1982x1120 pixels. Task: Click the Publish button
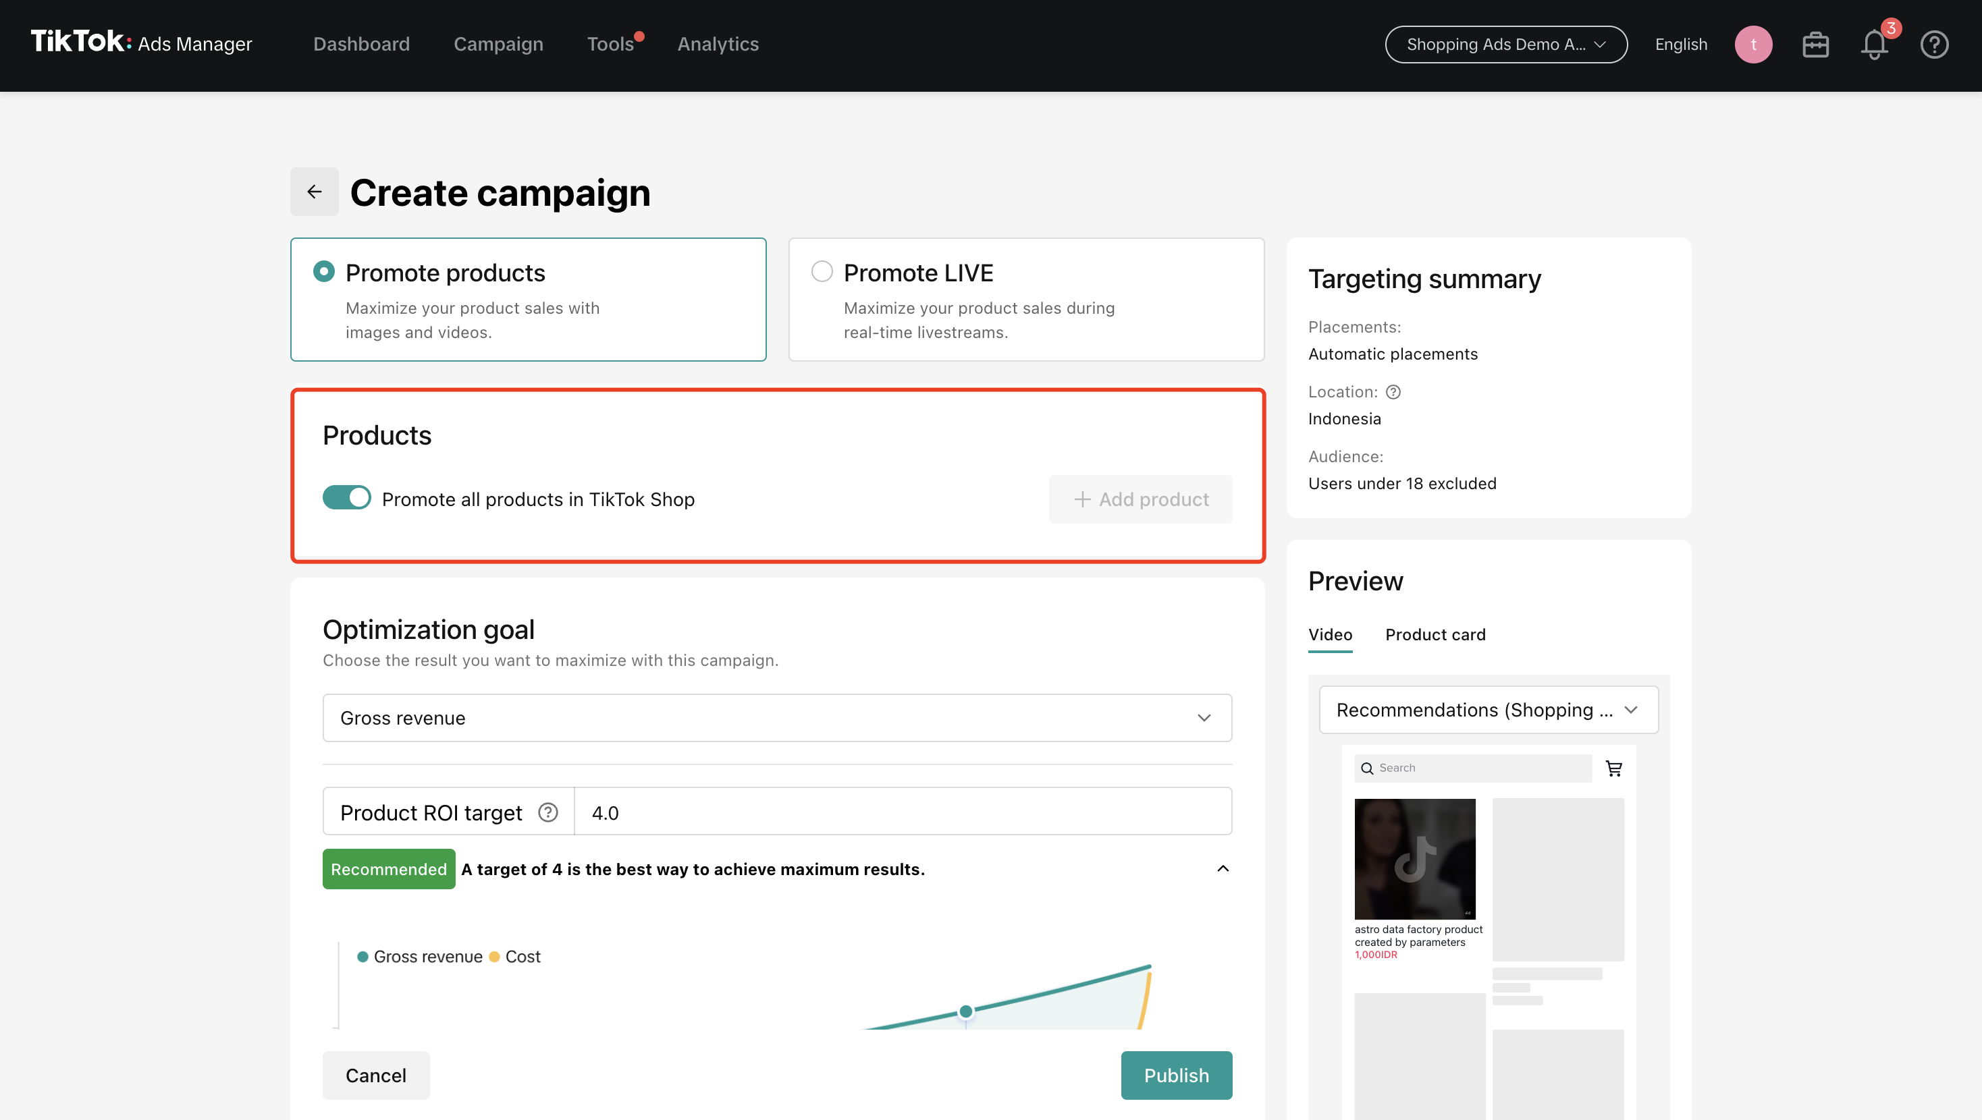tap(1176, 1075)
